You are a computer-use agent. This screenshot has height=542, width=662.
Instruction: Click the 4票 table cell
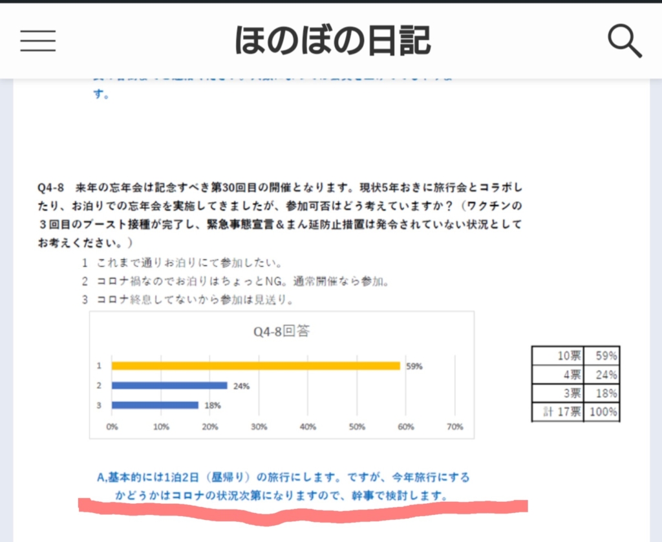point(558,374)
